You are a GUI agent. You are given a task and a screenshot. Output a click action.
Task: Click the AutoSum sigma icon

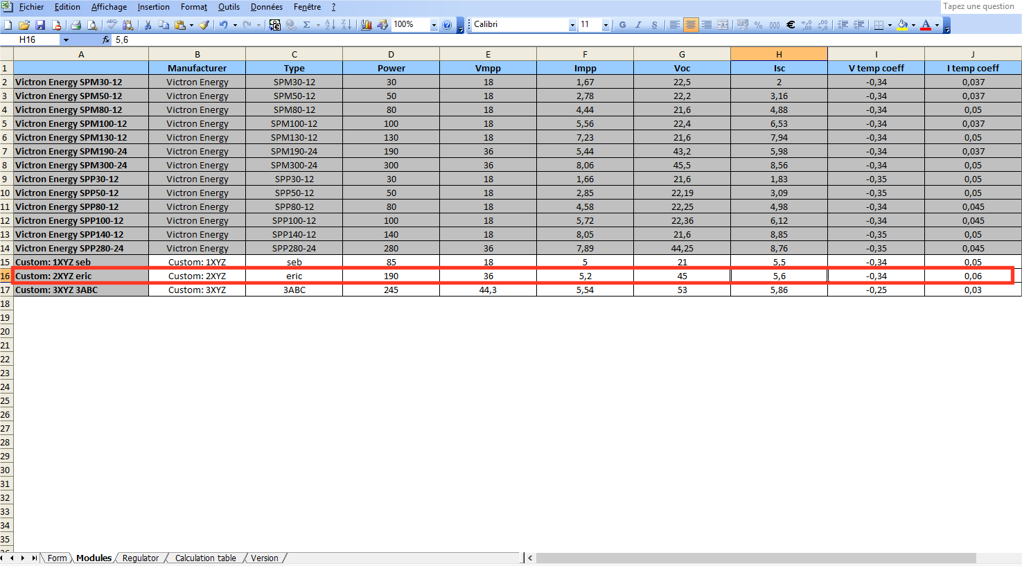pyautogui.click(x=306, y=25)
